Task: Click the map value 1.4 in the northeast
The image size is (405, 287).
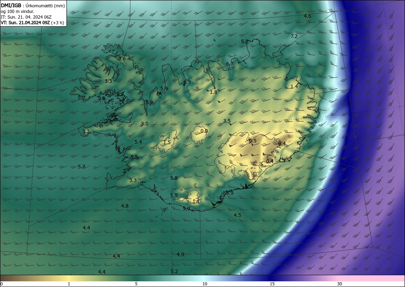Action: [294, 87]
